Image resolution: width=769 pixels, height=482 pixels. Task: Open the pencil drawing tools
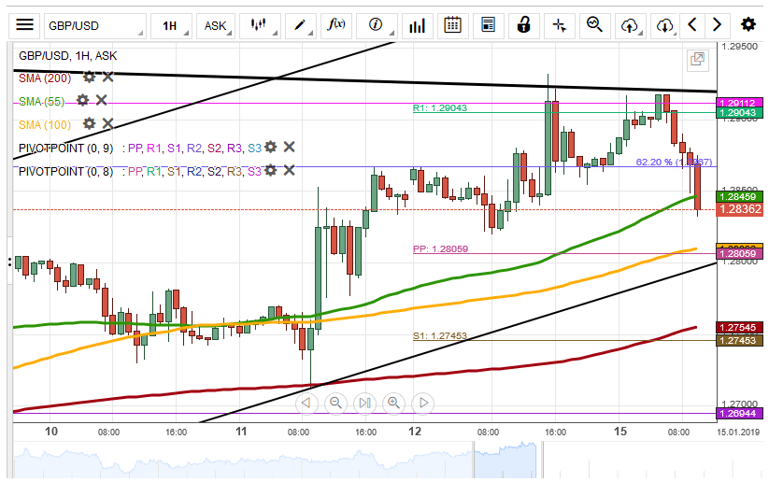click(x=300, y=25)
